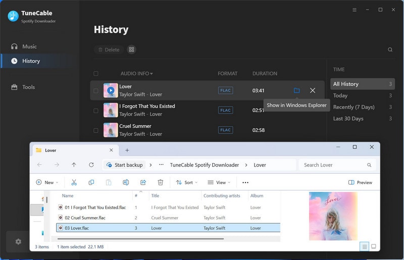The image size is (404, 260).
Task: Expand chevron after TuneCable Spotify Downloader
Action: point(246,165)
